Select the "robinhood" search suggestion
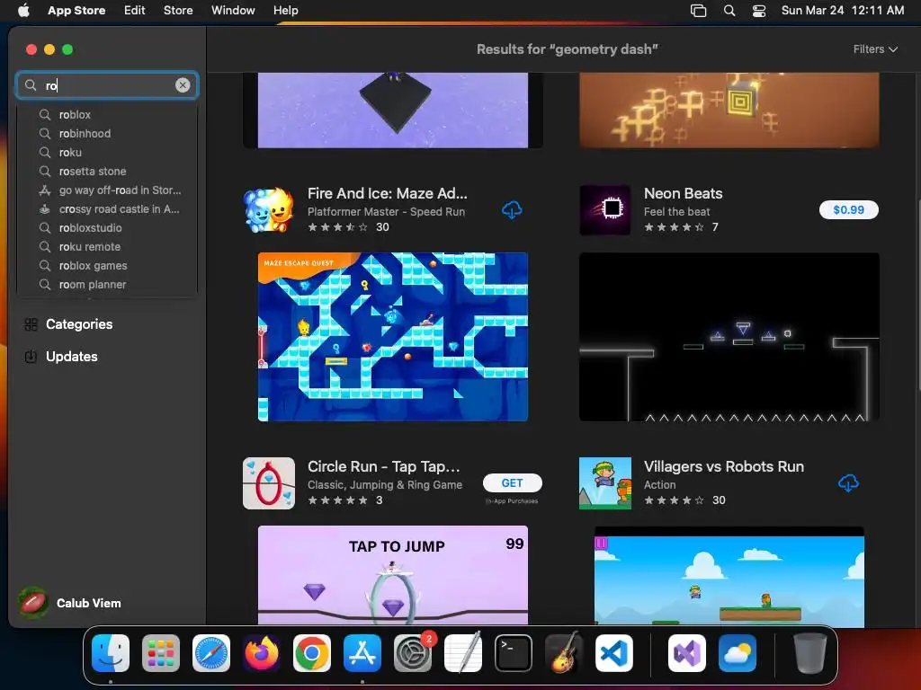Image resolution: width=921 pixels, height=690 pixels. pos(107,133)
